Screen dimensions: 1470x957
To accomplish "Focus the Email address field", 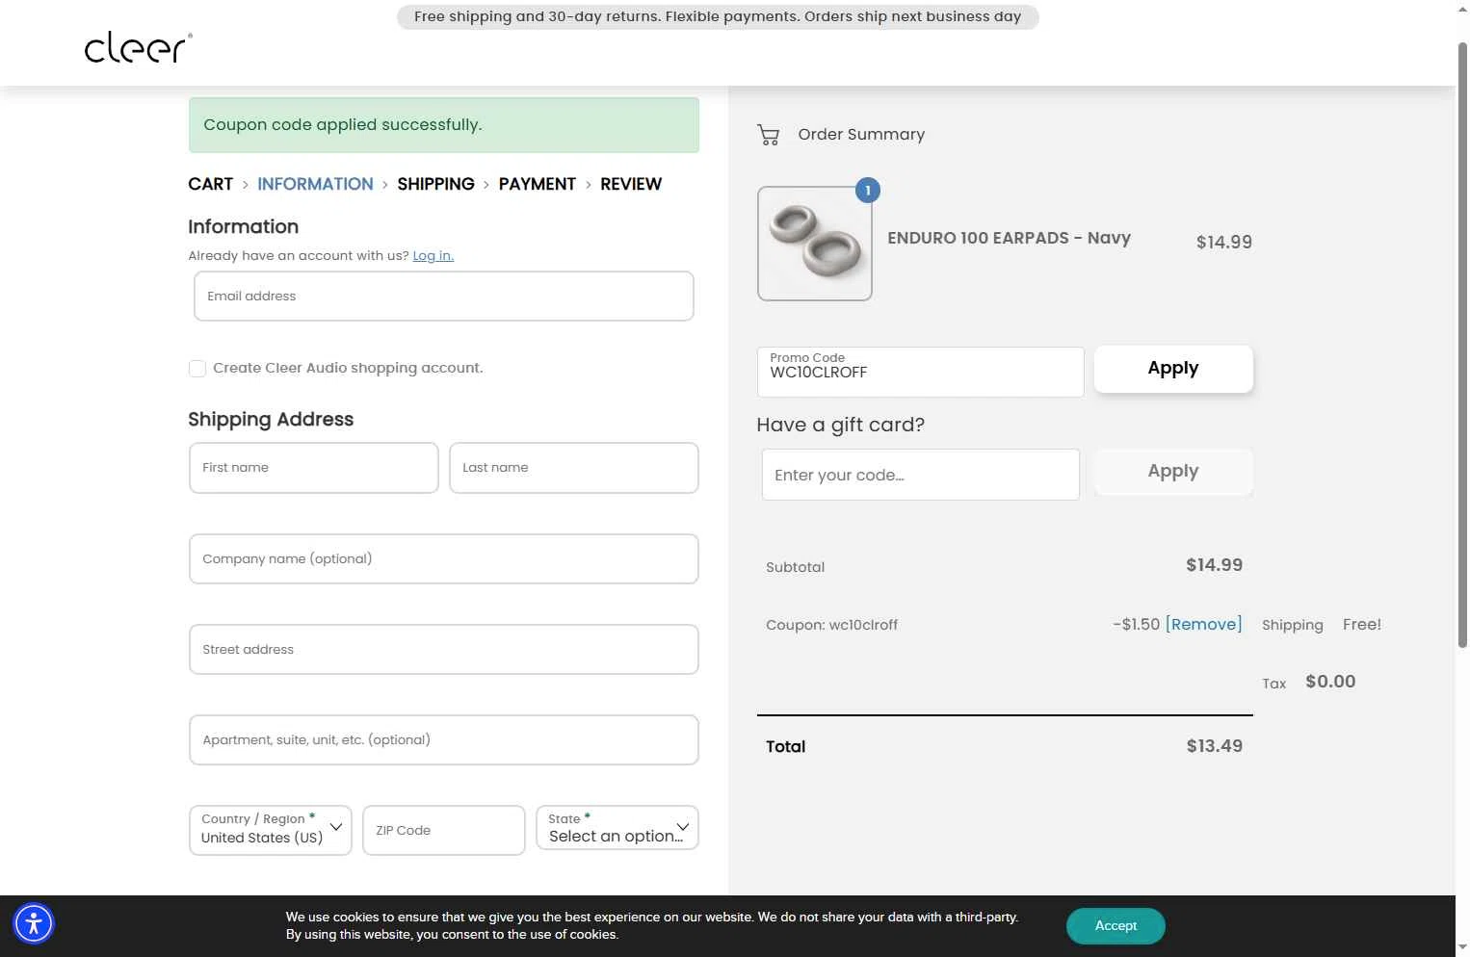I will 444,297.
